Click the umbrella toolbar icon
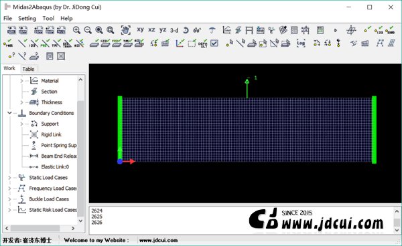This screenshot has height=246, width=402. [212, 30]
